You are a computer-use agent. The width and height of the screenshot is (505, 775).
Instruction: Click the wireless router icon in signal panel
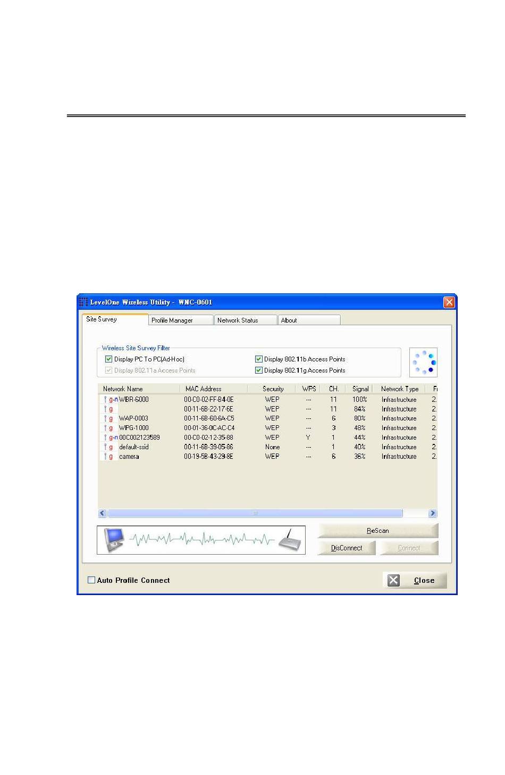pyautogui.click(x=290, y=540)
